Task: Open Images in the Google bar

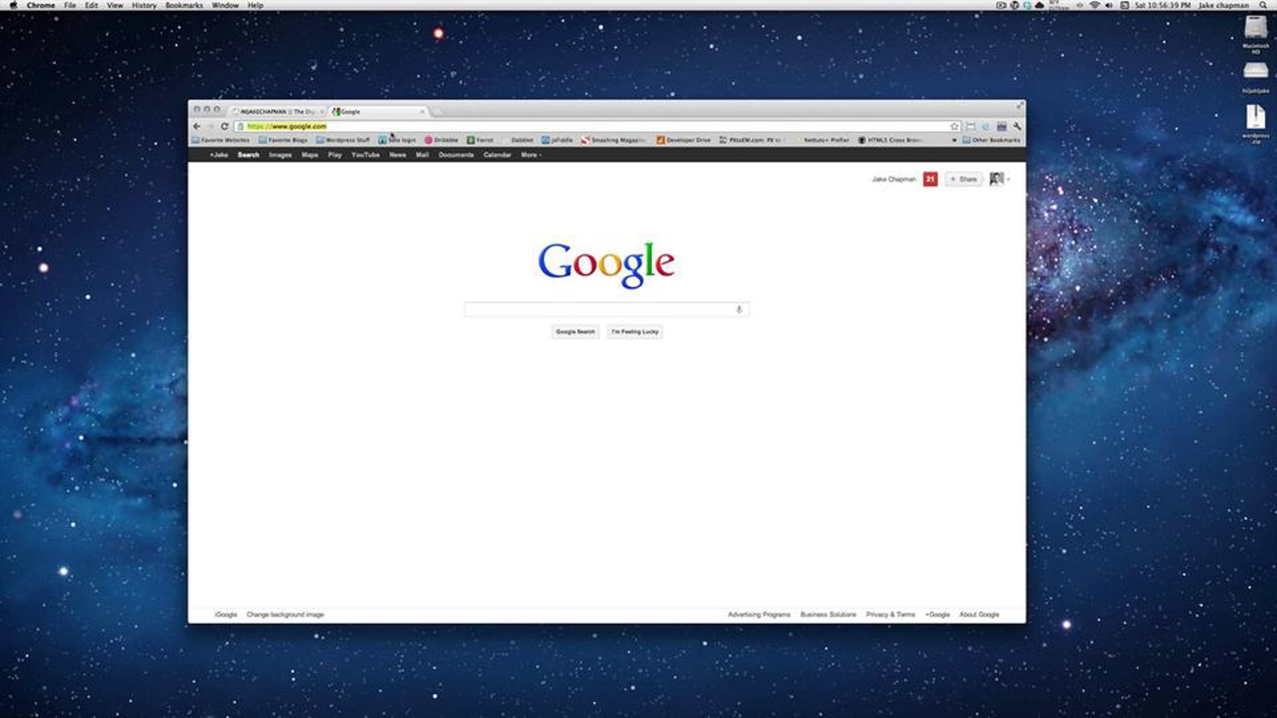Action: tap(280, 155)
